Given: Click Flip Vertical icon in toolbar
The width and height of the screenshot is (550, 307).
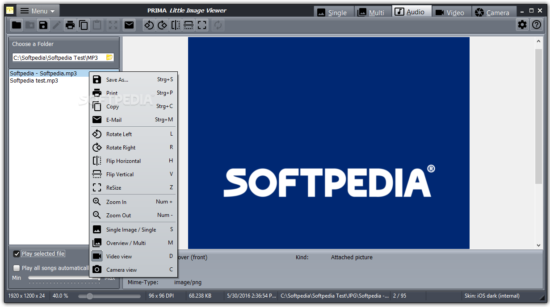Looking at the screenshot, I should (x=189, y=25).
